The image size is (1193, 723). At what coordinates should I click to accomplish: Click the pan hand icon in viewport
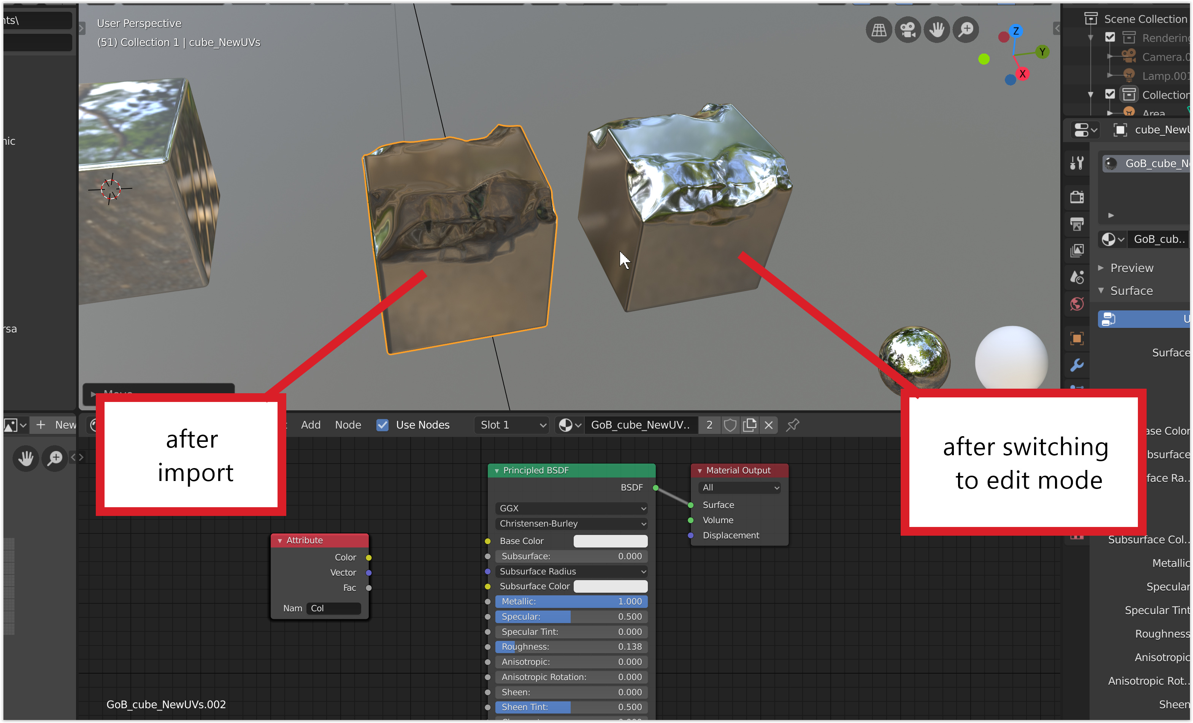[937, 30]
